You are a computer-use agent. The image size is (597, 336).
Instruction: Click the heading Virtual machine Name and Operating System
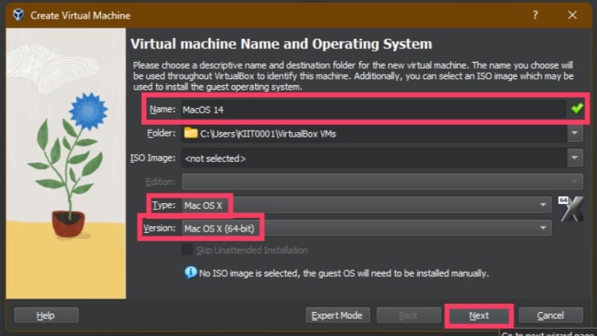pyautogui.click(x=281, y=44)
